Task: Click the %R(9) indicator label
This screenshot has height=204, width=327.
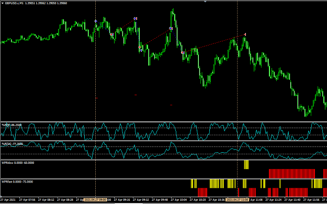Action: click(12, 125)
